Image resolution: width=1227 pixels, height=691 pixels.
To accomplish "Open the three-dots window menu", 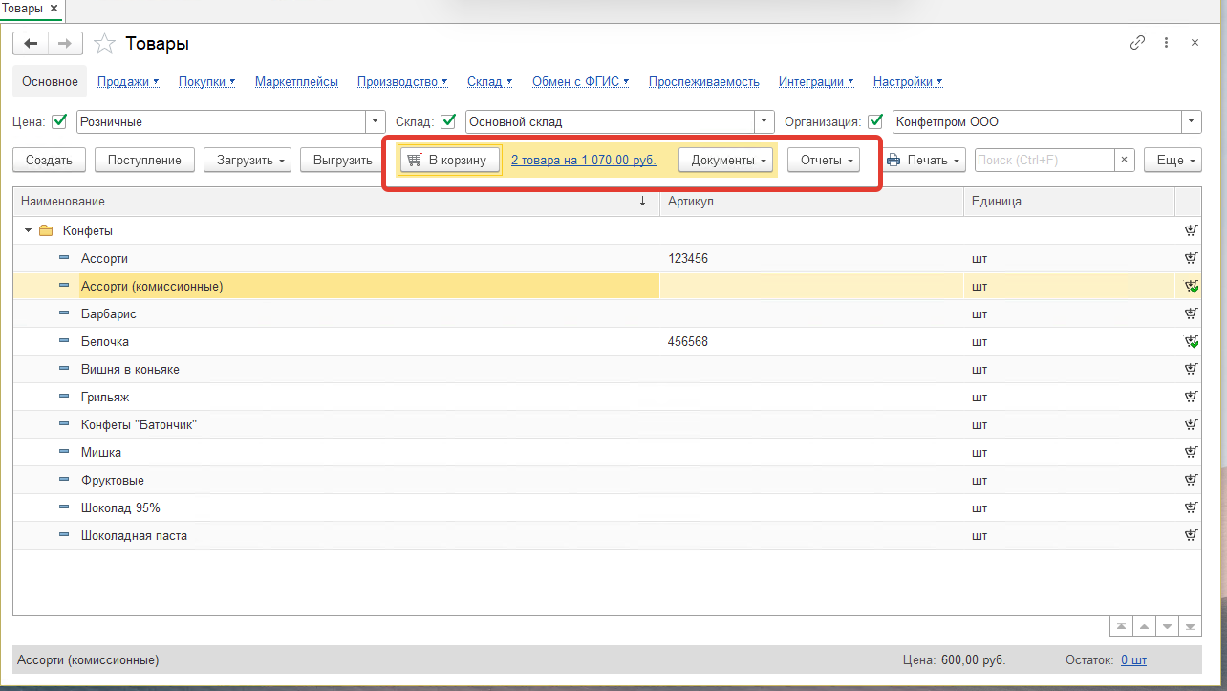I will pyautogui.click(x=1167, y=43).
